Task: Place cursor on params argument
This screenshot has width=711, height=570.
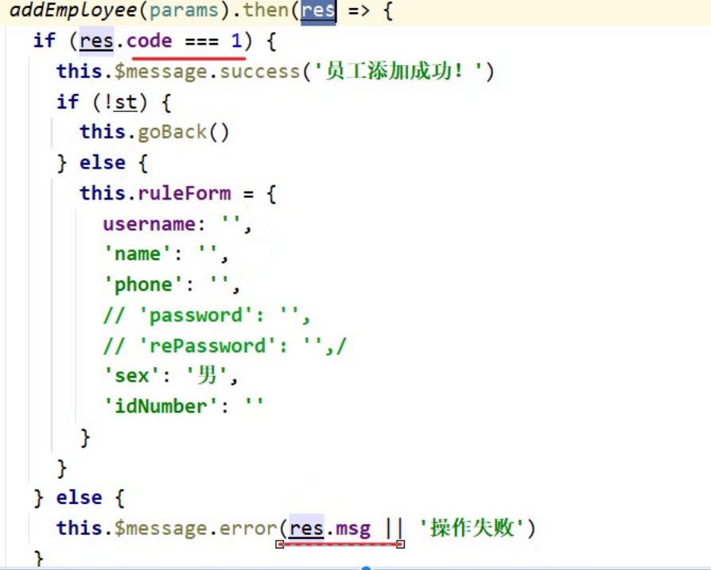Action: (184, 10)
